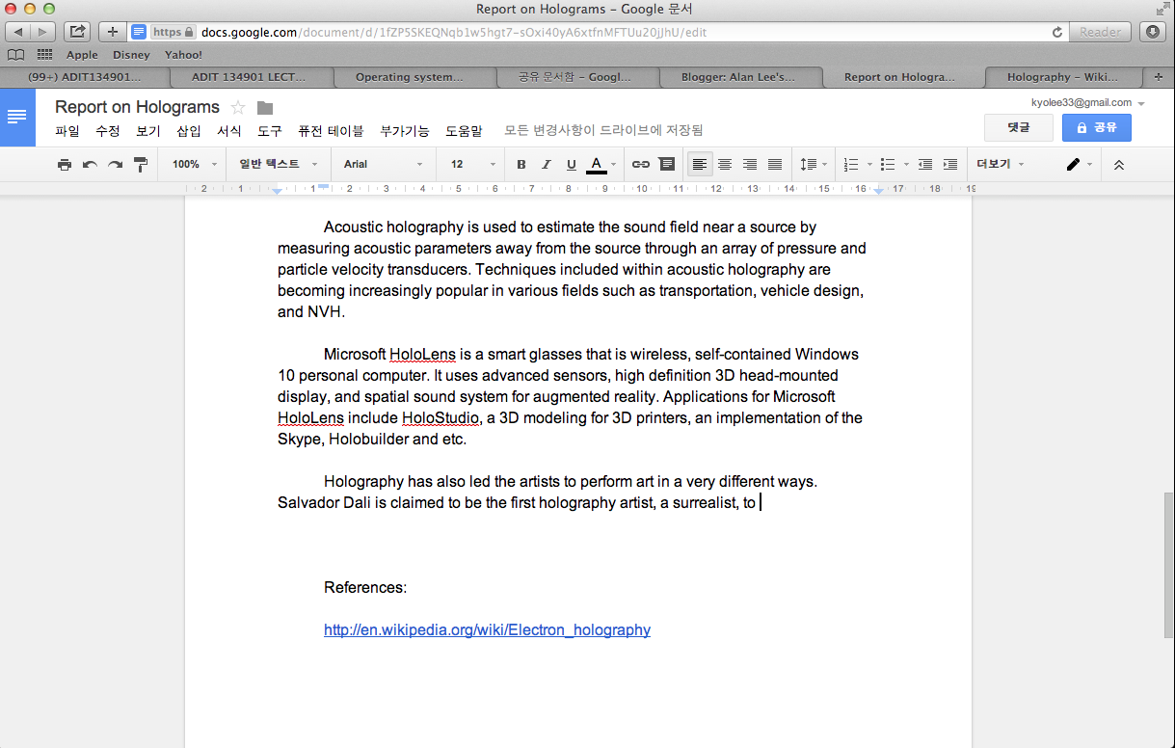This screenshot has height=748, width=1175.
Task: Click the bulleted list icon
Action: click(x=889, y=165)
